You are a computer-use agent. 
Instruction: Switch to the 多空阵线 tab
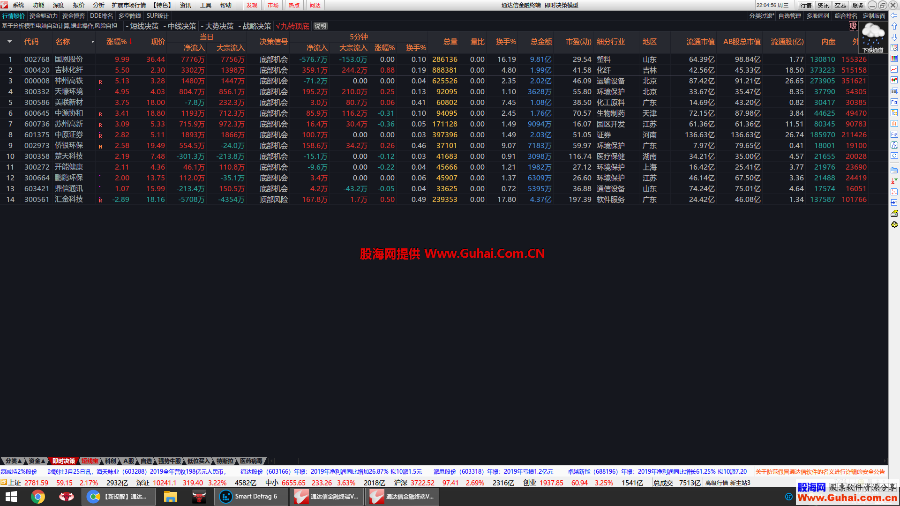coord(130,16)
